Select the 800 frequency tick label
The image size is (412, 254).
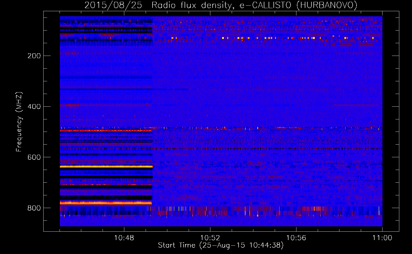click(x=34, y=208)
